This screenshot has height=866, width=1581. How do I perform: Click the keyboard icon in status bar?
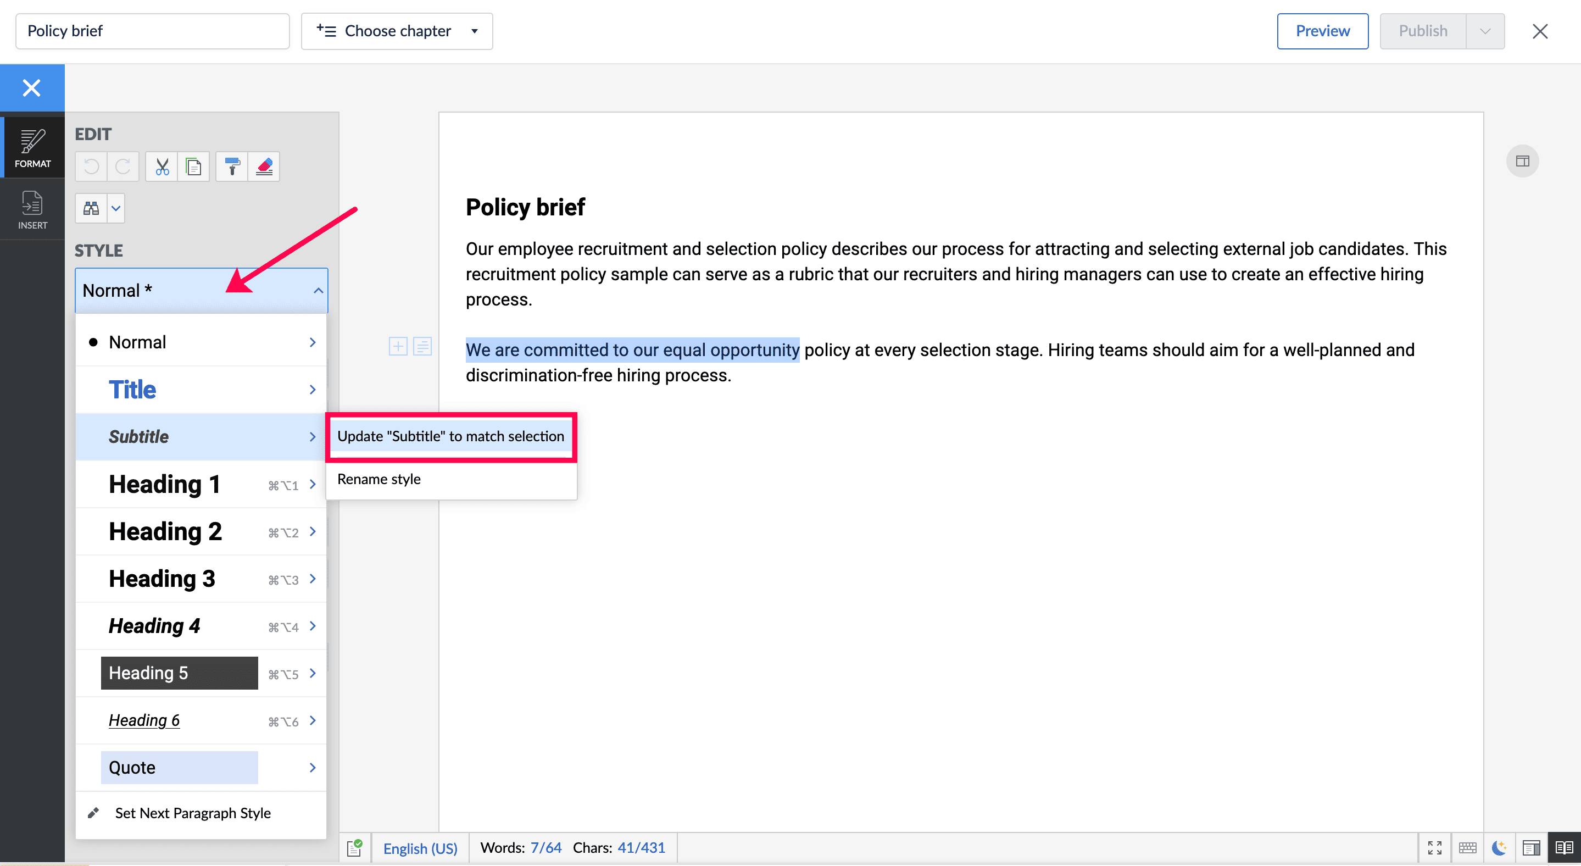[x=1467, y=848]
